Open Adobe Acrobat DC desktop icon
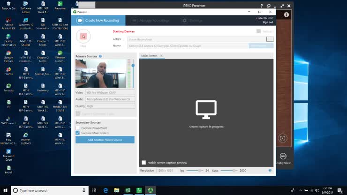Viewport: 347px width, 195px height. [x=8, y=24]
